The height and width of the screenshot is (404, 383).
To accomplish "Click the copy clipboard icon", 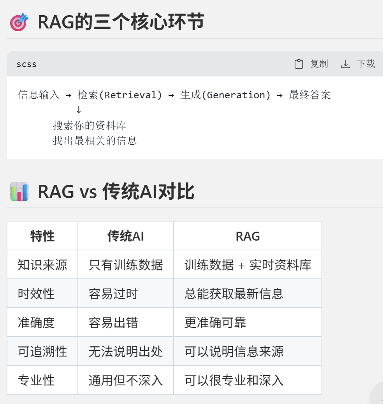I will click(x=299, y=64).
